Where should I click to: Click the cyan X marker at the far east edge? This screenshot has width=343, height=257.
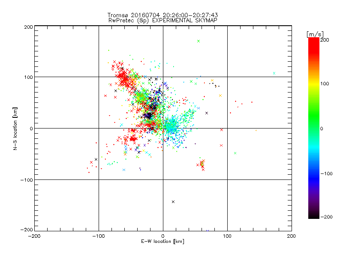(x=274, y=73)
